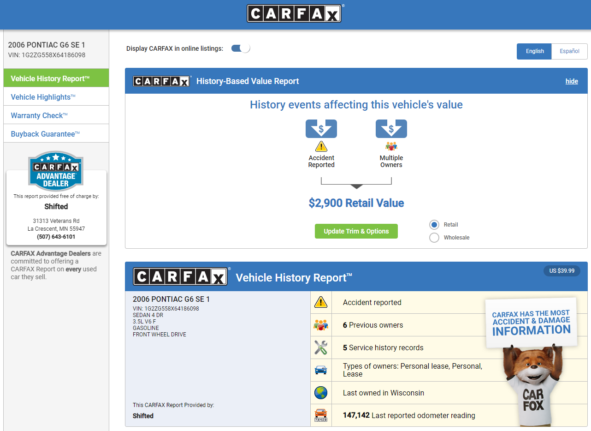Viewport: 591px width, 431px height.
Task: Click the 3.5L V6 F engine detail
Action: point(144,322)
